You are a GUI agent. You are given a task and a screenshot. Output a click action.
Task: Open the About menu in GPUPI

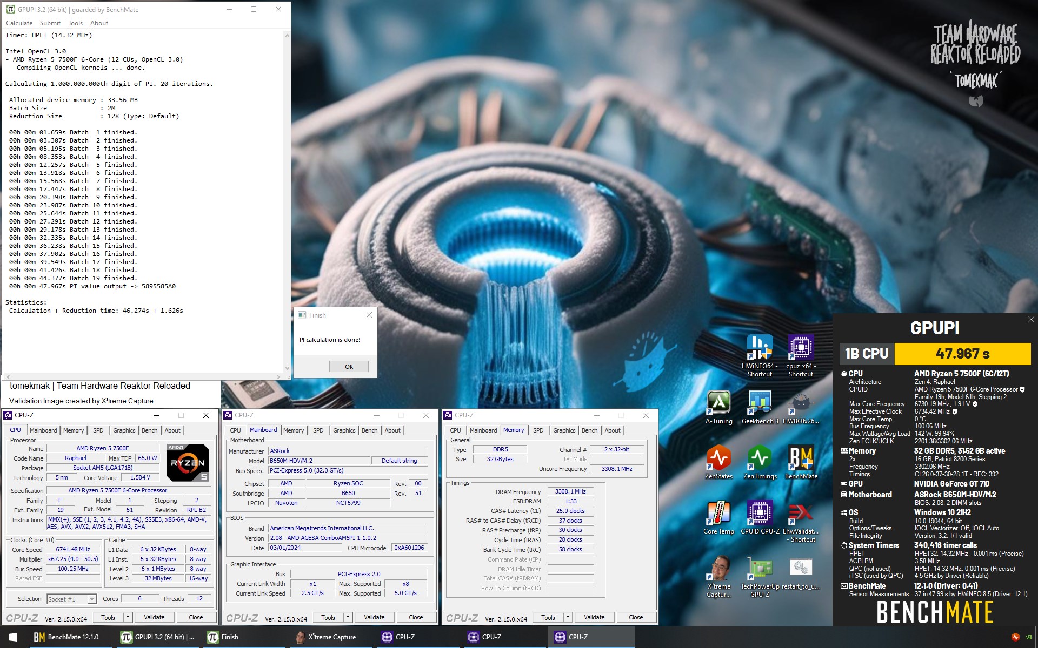[99, 23]
